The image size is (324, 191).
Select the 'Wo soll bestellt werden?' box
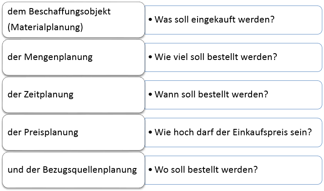coord(233,169)
